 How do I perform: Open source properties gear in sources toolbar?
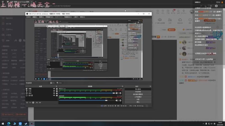click(x=33, y=102)
